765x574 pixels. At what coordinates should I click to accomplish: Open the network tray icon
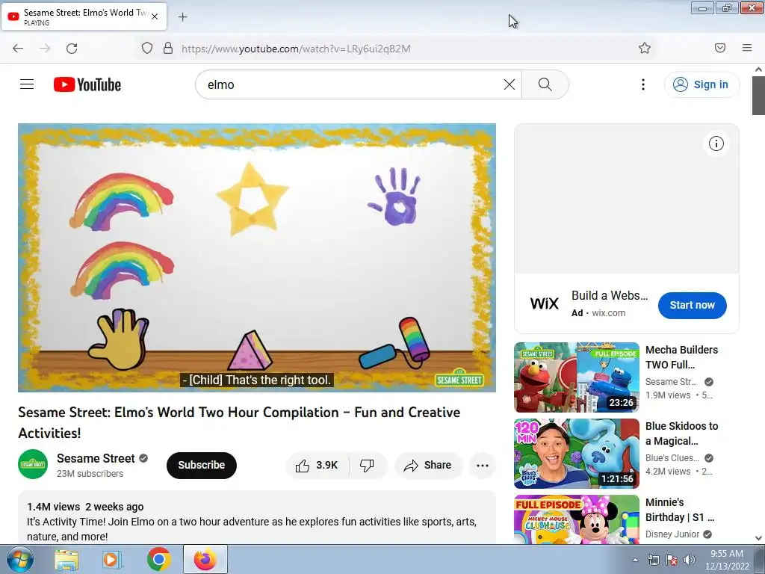coord(653,560)
